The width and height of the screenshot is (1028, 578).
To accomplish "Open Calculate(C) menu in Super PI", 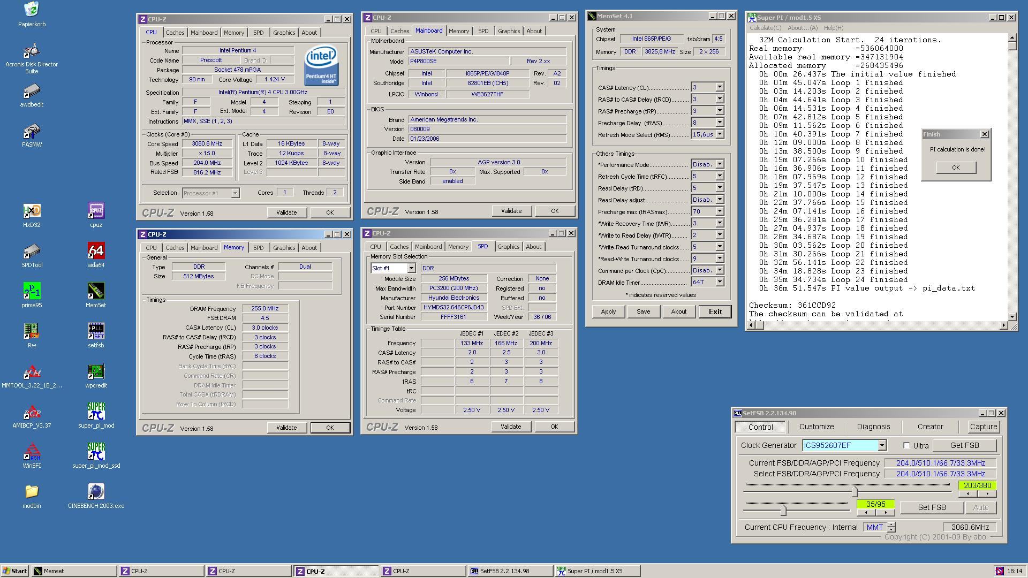I will coord(765,28).
